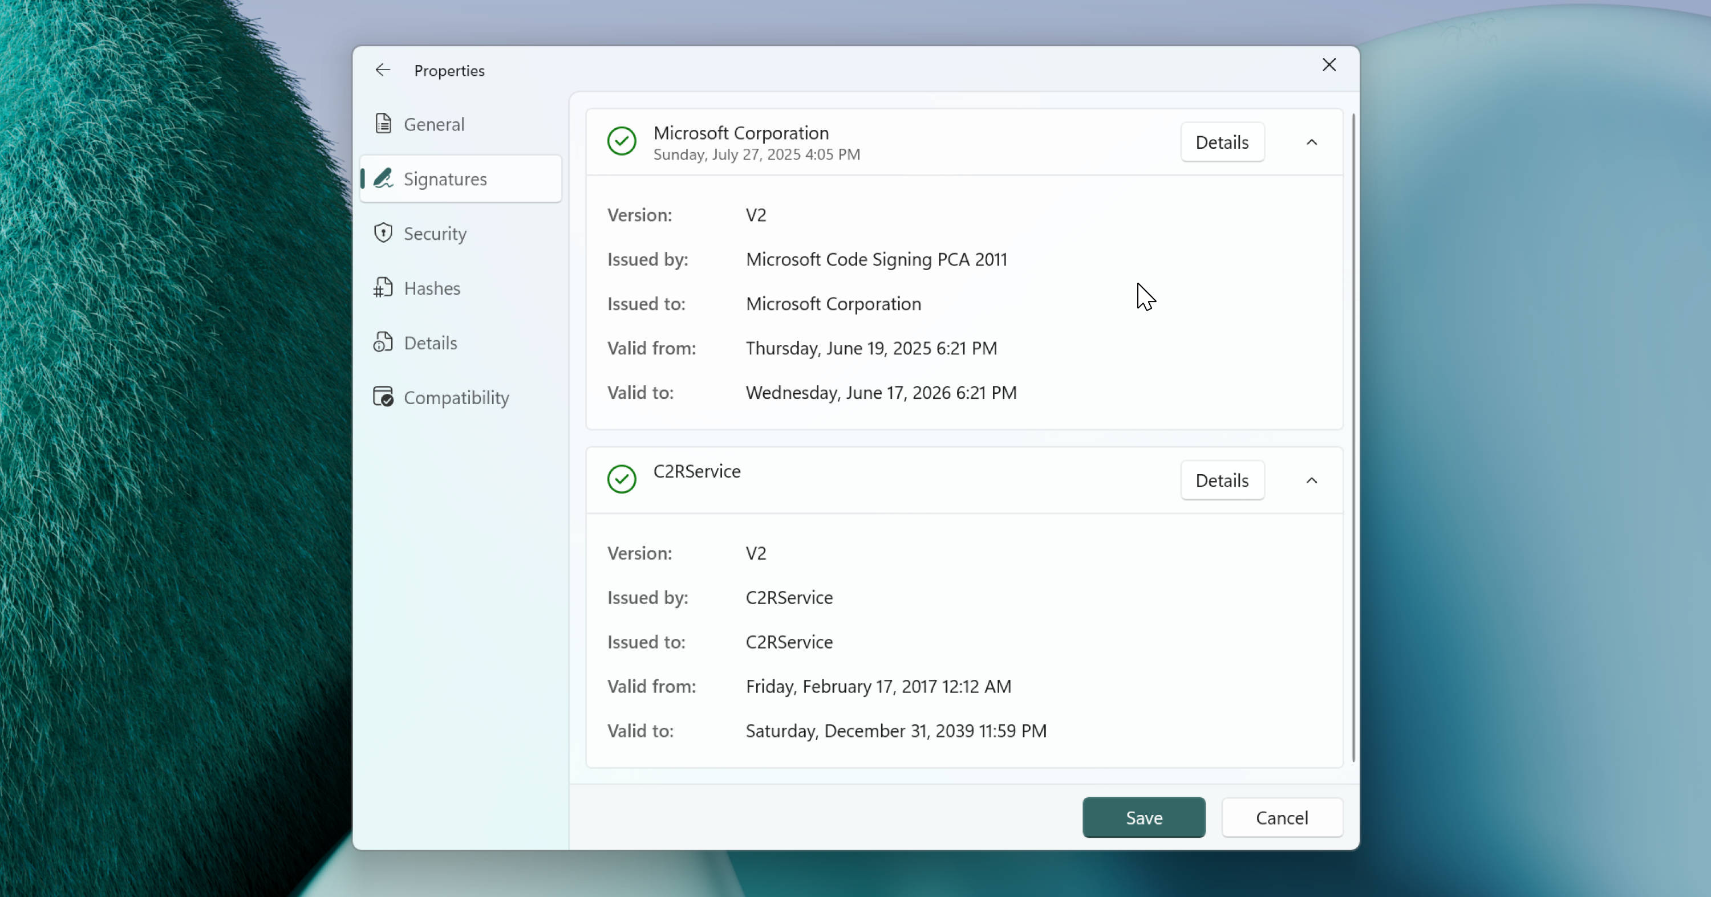This screenshot has height=897, width=1711.
Task: Click the General page document icon
Action: [x=383, y=124]
